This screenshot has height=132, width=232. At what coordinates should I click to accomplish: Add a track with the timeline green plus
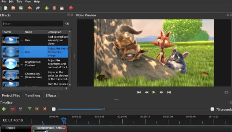(4, 109)
